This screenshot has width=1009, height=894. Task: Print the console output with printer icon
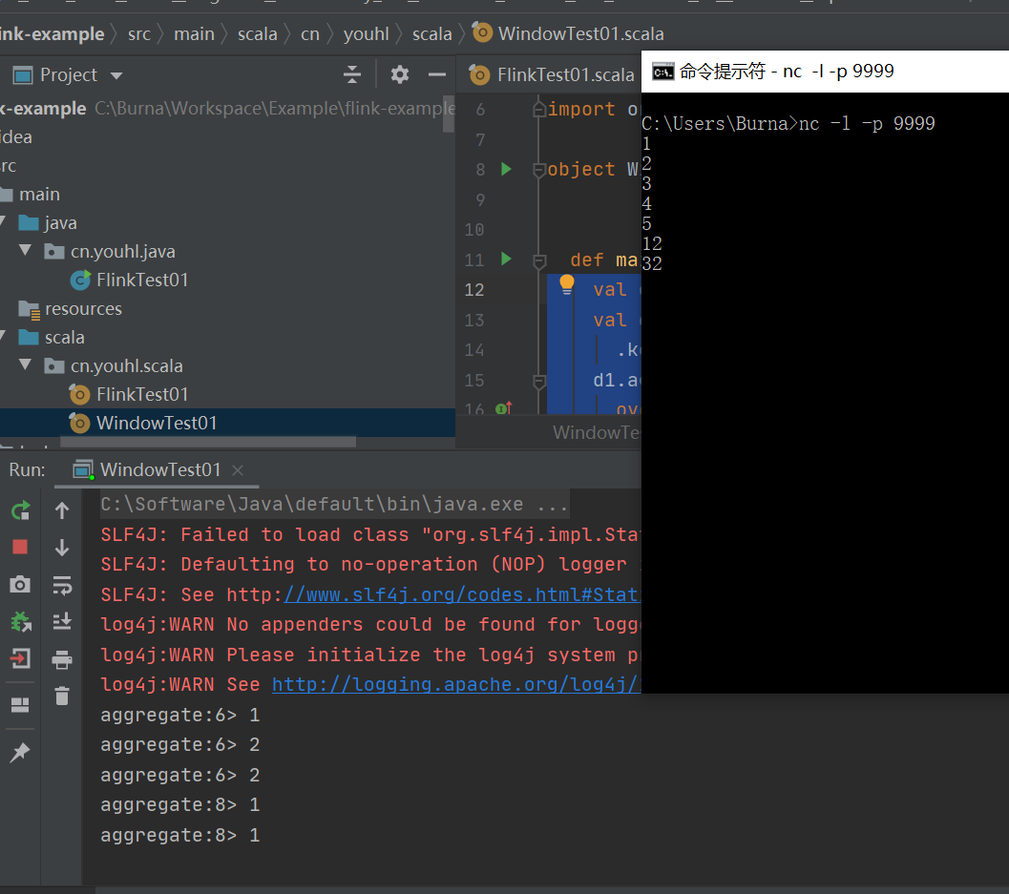tap(62, 659)
